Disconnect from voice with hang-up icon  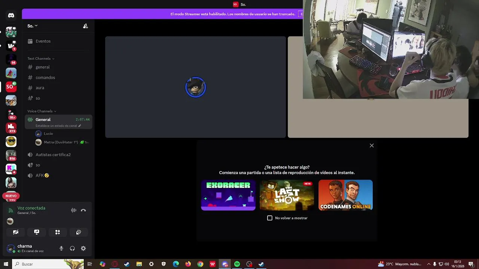[x=83, y=210]
